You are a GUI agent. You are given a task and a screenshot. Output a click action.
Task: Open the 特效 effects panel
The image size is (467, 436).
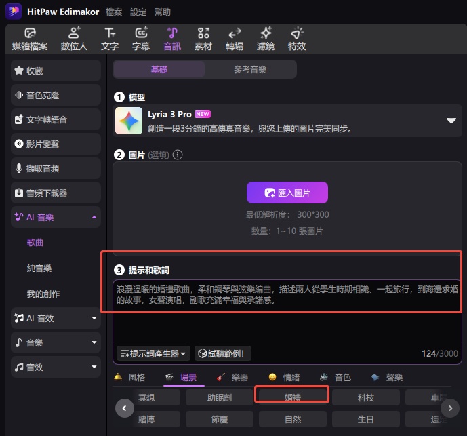[x=297, y=39]
